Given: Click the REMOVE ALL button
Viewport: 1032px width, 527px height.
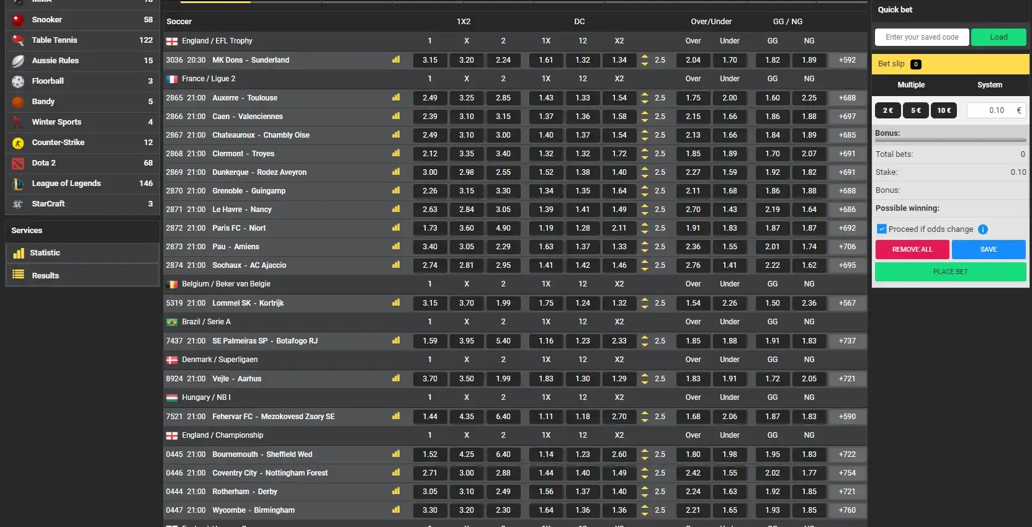Looking at the screenshot, I should (912, 249).
